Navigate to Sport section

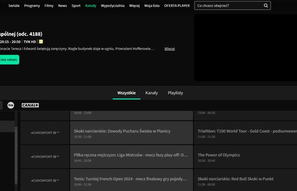tap(76, 6)
